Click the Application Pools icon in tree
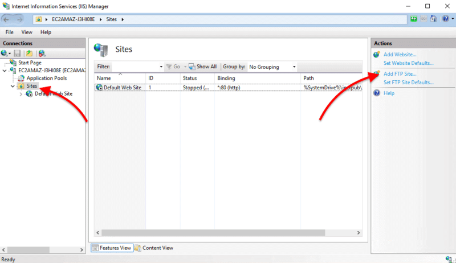Viewport: 456px width, 263px height. pos(21,79)
